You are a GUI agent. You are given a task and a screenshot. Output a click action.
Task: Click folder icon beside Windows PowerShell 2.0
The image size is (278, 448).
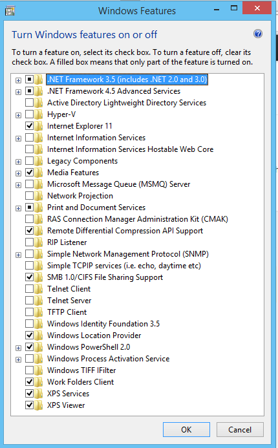[x=39, y=347]
